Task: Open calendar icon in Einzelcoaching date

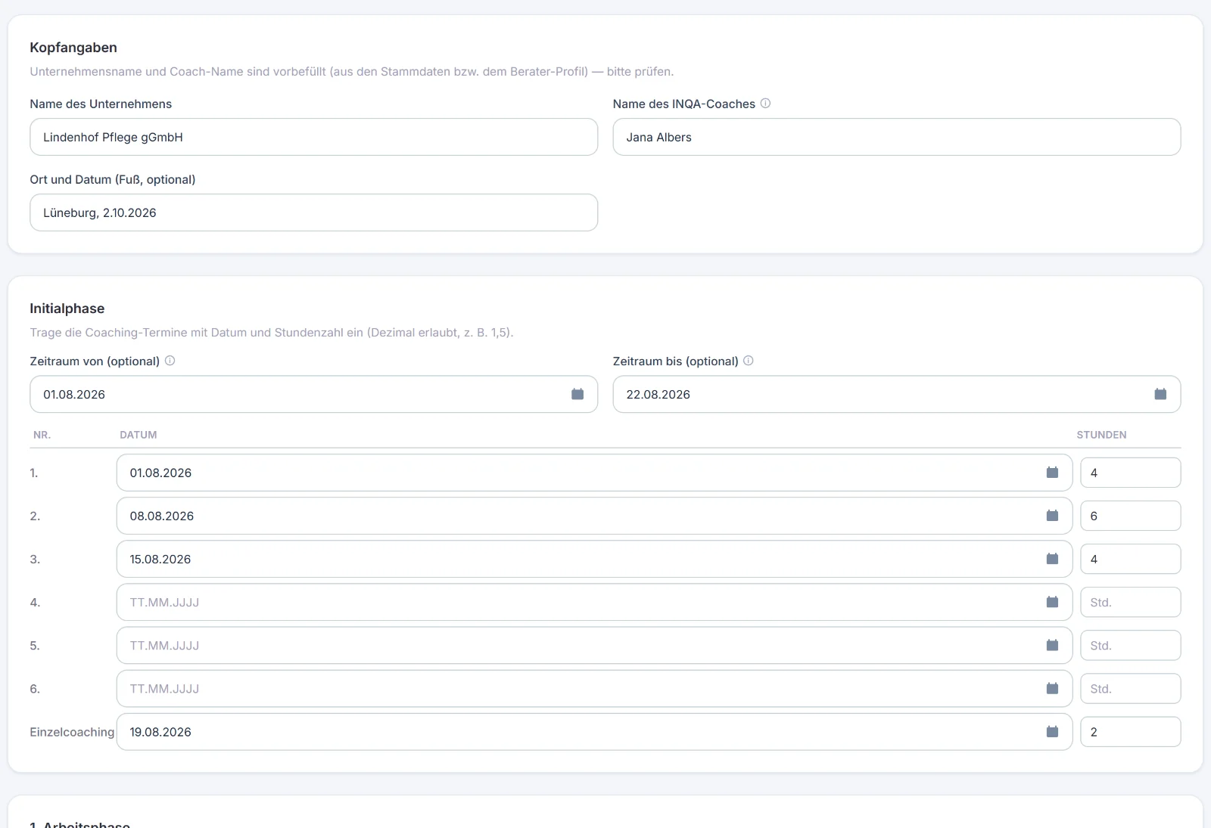Action: (1052, 732)
